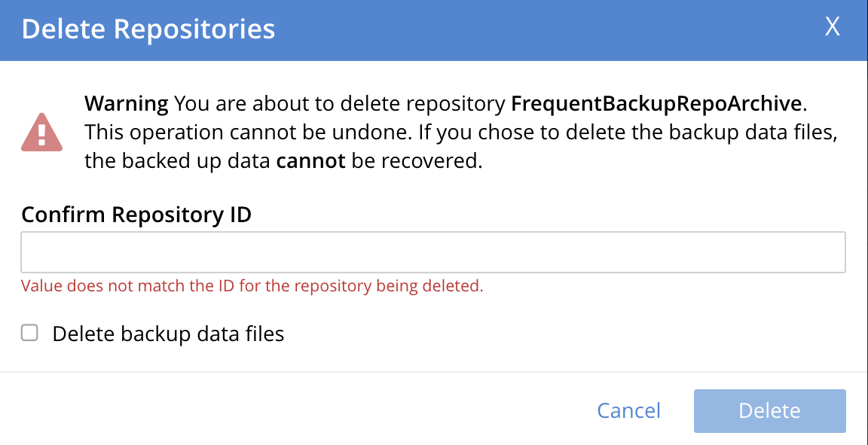Screen dimensions: 868x445
Task: Click the Confirm Repository ID heading
Action: click(x=137, y=215)
